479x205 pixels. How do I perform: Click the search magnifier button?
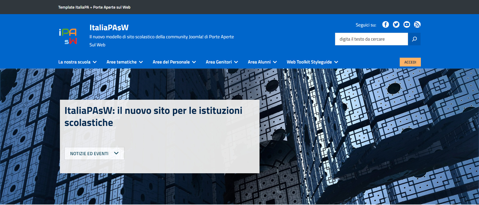(414, 39)
